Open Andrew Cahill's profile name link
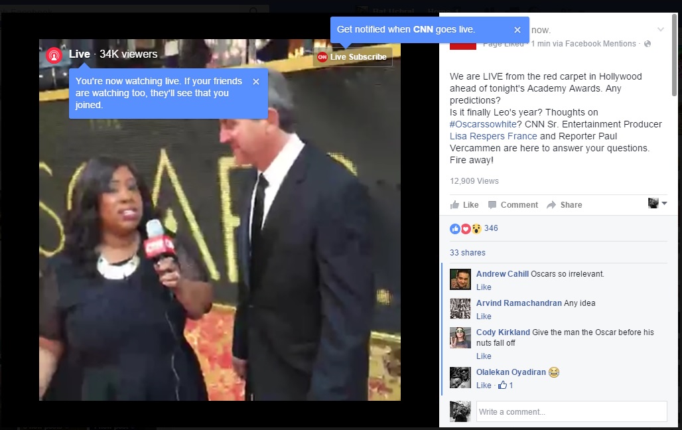Image resolution: width=682 pixels, height=430 pixels. 502,274
